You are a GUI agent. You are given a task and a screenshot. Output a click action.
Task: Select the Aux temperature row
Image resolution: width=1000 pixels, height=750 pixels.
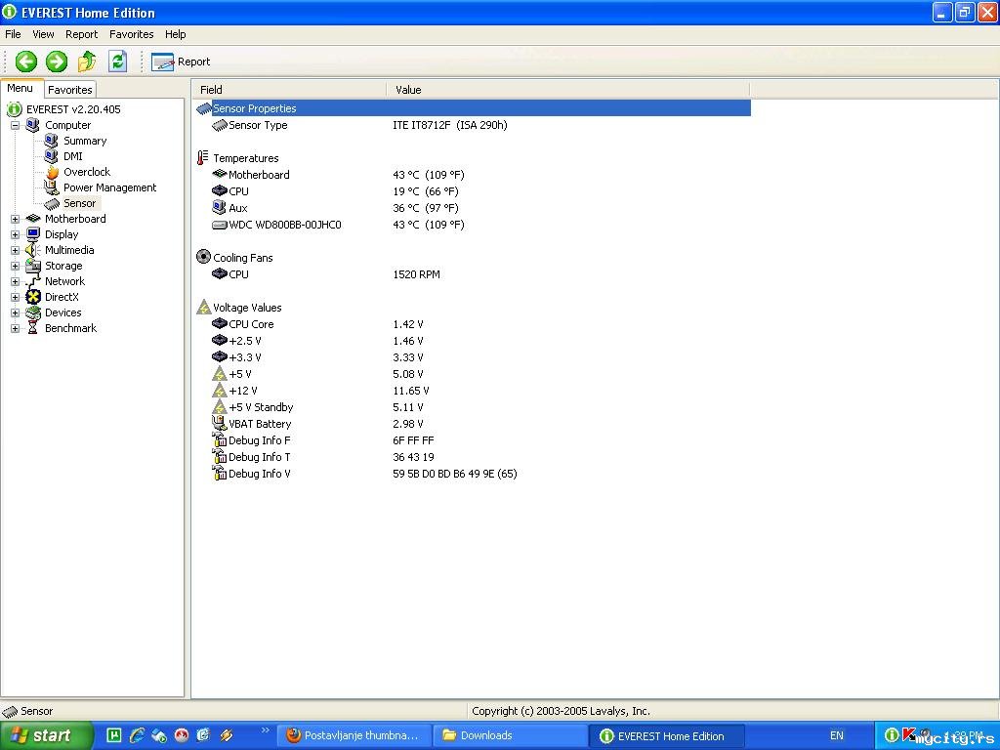(x=474, y=208)
